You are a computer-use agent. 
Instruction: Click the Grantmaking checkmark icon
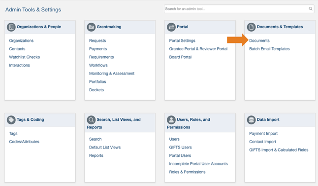click(x=91, y=27)
